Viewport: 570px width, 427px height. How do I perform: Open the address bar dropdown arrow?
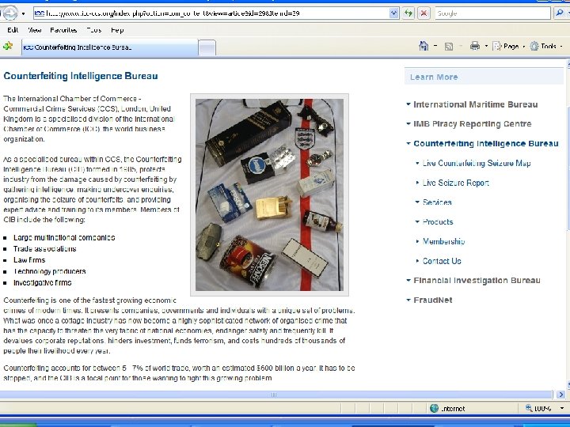(394, 13)
